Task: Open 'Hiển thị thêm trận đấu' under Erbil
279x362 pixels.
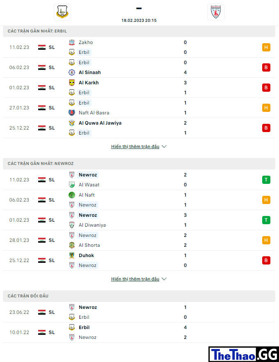Action: [135, 146]
